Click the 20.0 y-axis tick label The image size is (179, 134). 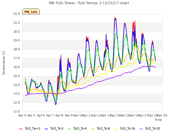point(17,32)
